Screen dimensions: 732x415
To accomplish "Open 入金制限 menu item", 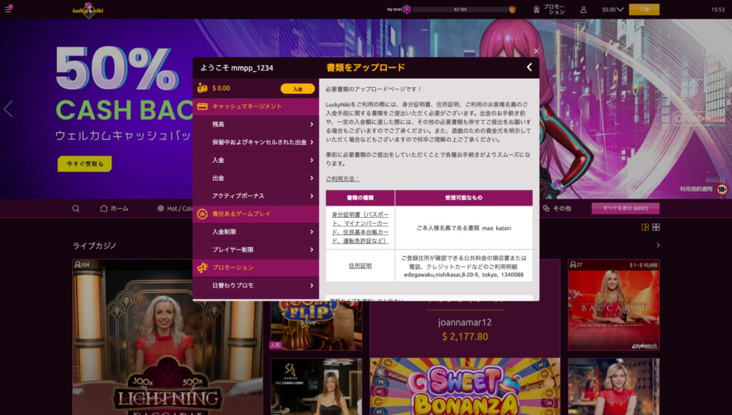I will (256, 231).
